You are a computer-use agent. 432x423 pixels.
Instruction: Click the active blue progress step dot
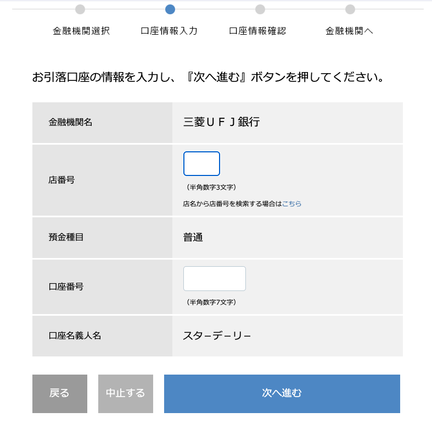(x=170, y=9)
